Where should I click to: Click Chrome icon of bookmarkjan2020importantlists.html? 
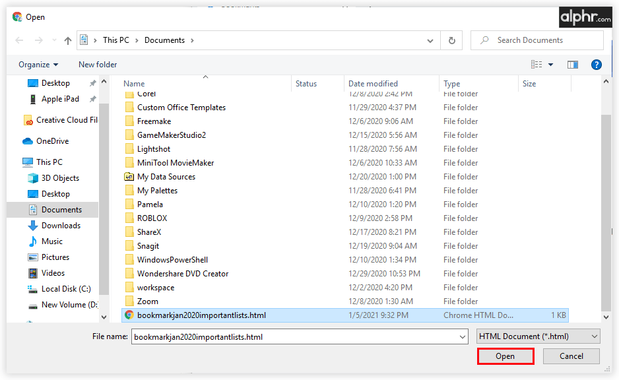[x=129, y=315]
